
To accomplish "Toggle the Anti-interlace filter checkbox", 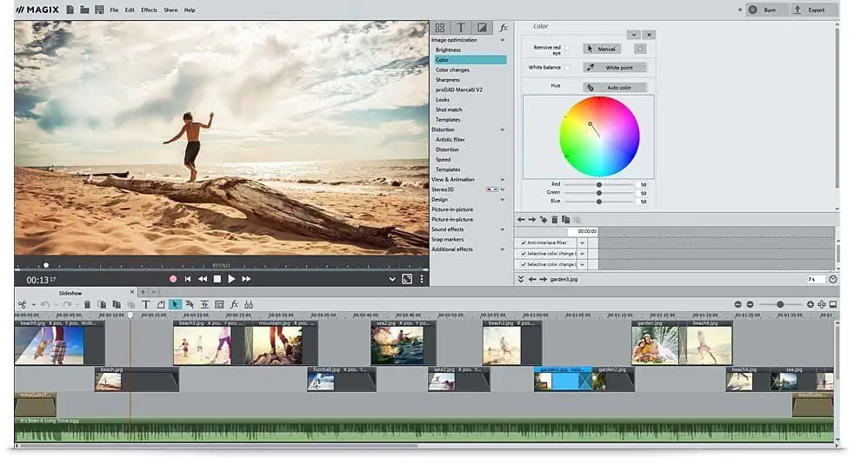I will (524, 242).
